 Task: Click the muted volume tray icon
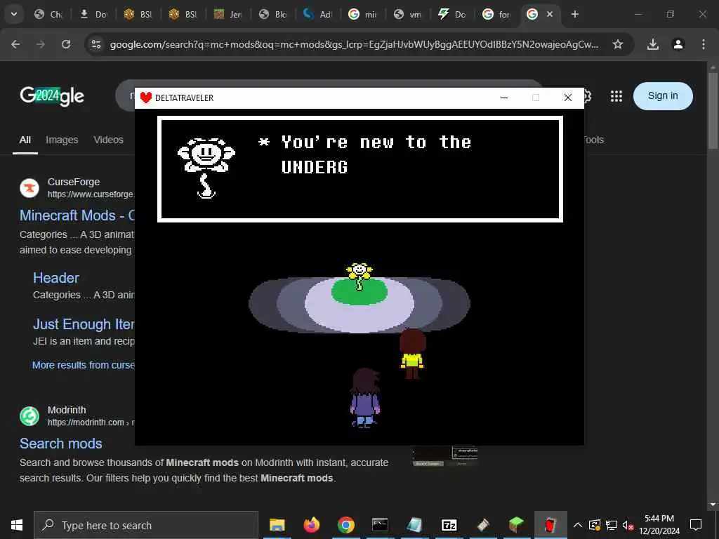point(628,525)
